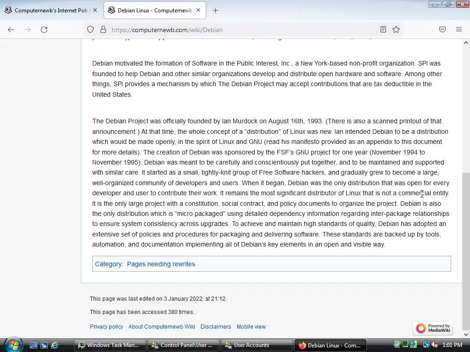Click 'This page has been accessed 380 times'
470x352 pixels.
click(142, 312)
